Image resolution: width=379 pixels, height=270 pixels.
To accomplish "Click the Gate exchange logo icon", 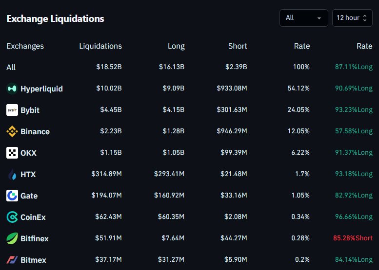I will coord(12,196).
